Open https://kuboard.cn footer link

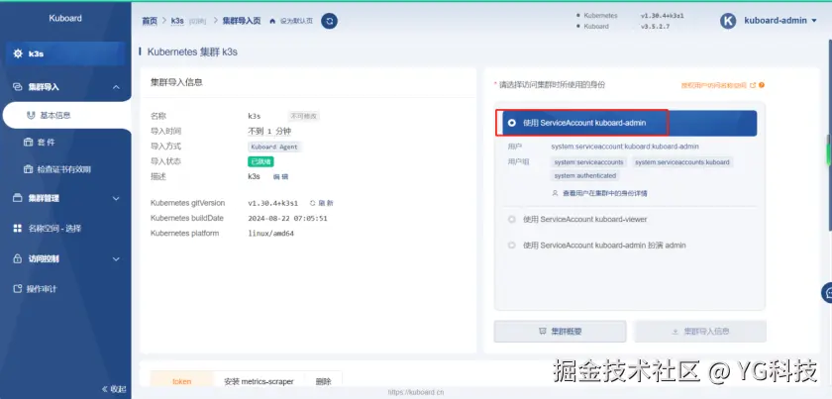415,393
